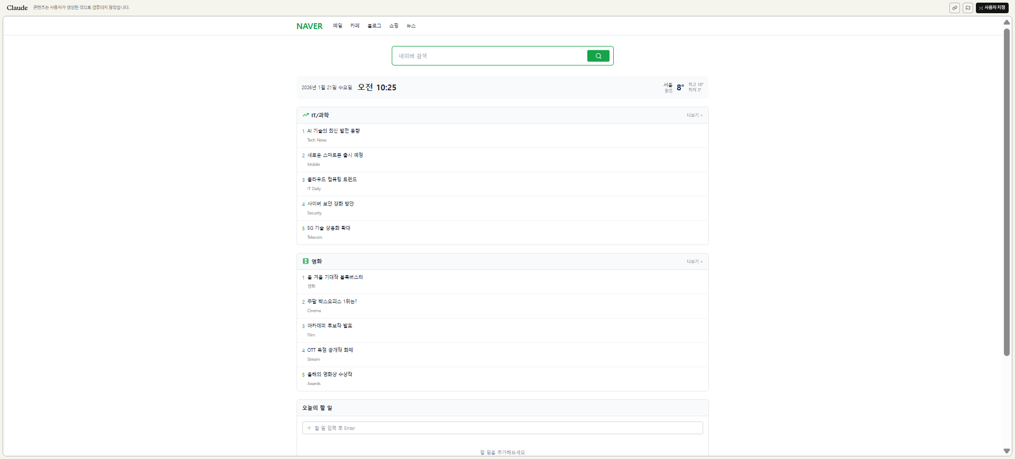Screen dimensions: 1015x459
Task: Open article AI 기술의 최신 발전 동향
Action: coord(334,131)
